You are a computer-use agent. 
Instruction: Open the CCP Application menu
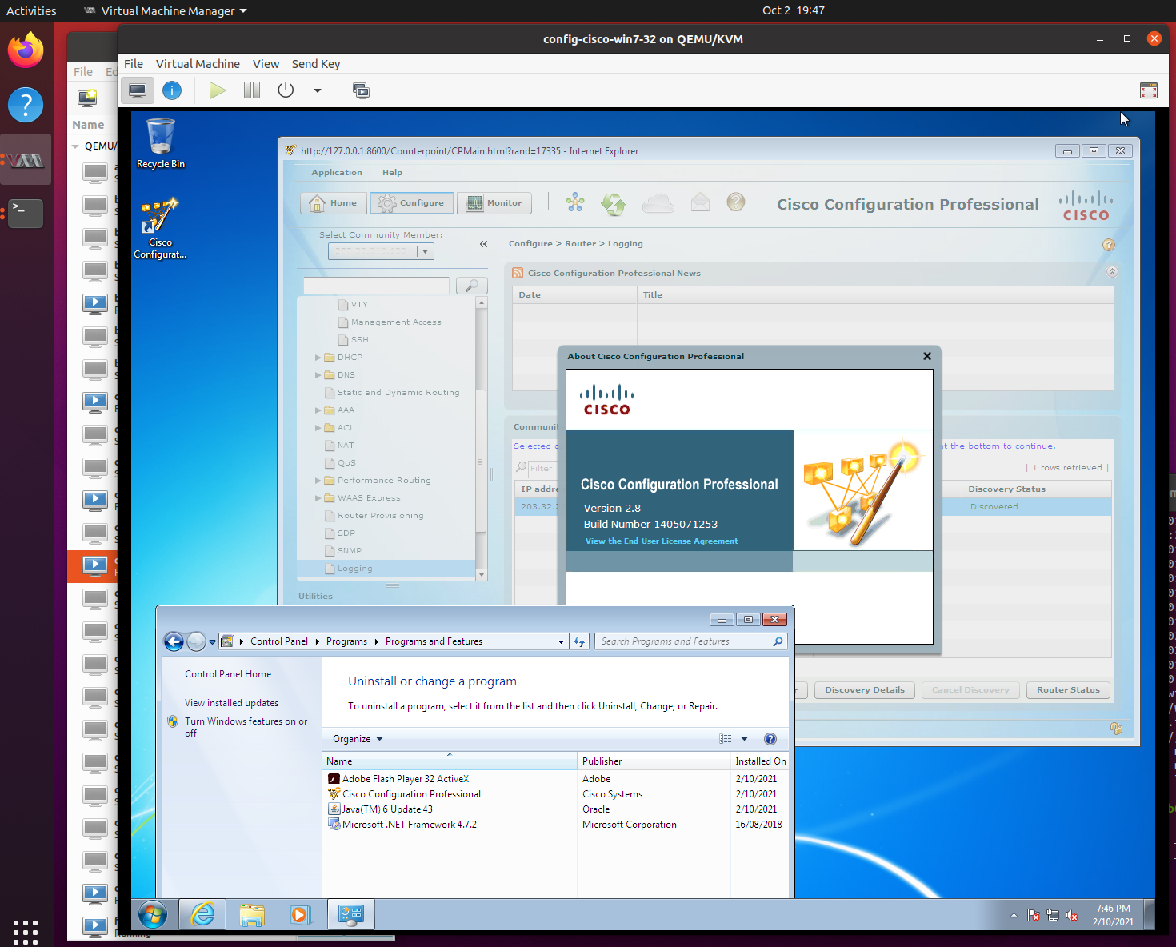337,173
